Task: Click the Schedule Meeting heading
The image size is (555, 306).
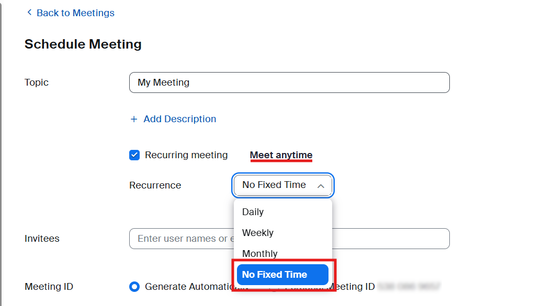Action: point(83,44)
